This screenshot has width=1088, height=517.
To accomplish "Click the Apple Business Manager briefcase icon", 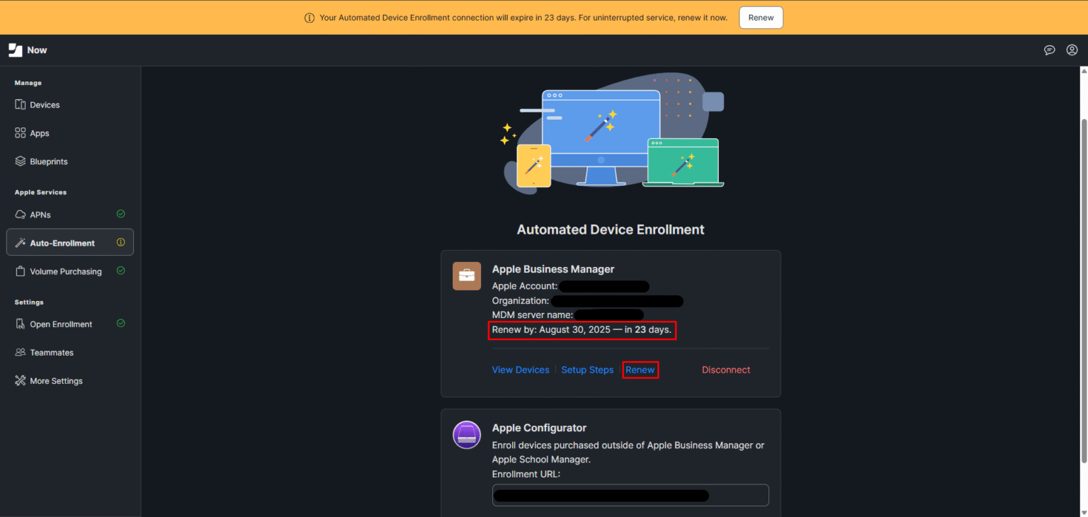I will pos(467,275).
